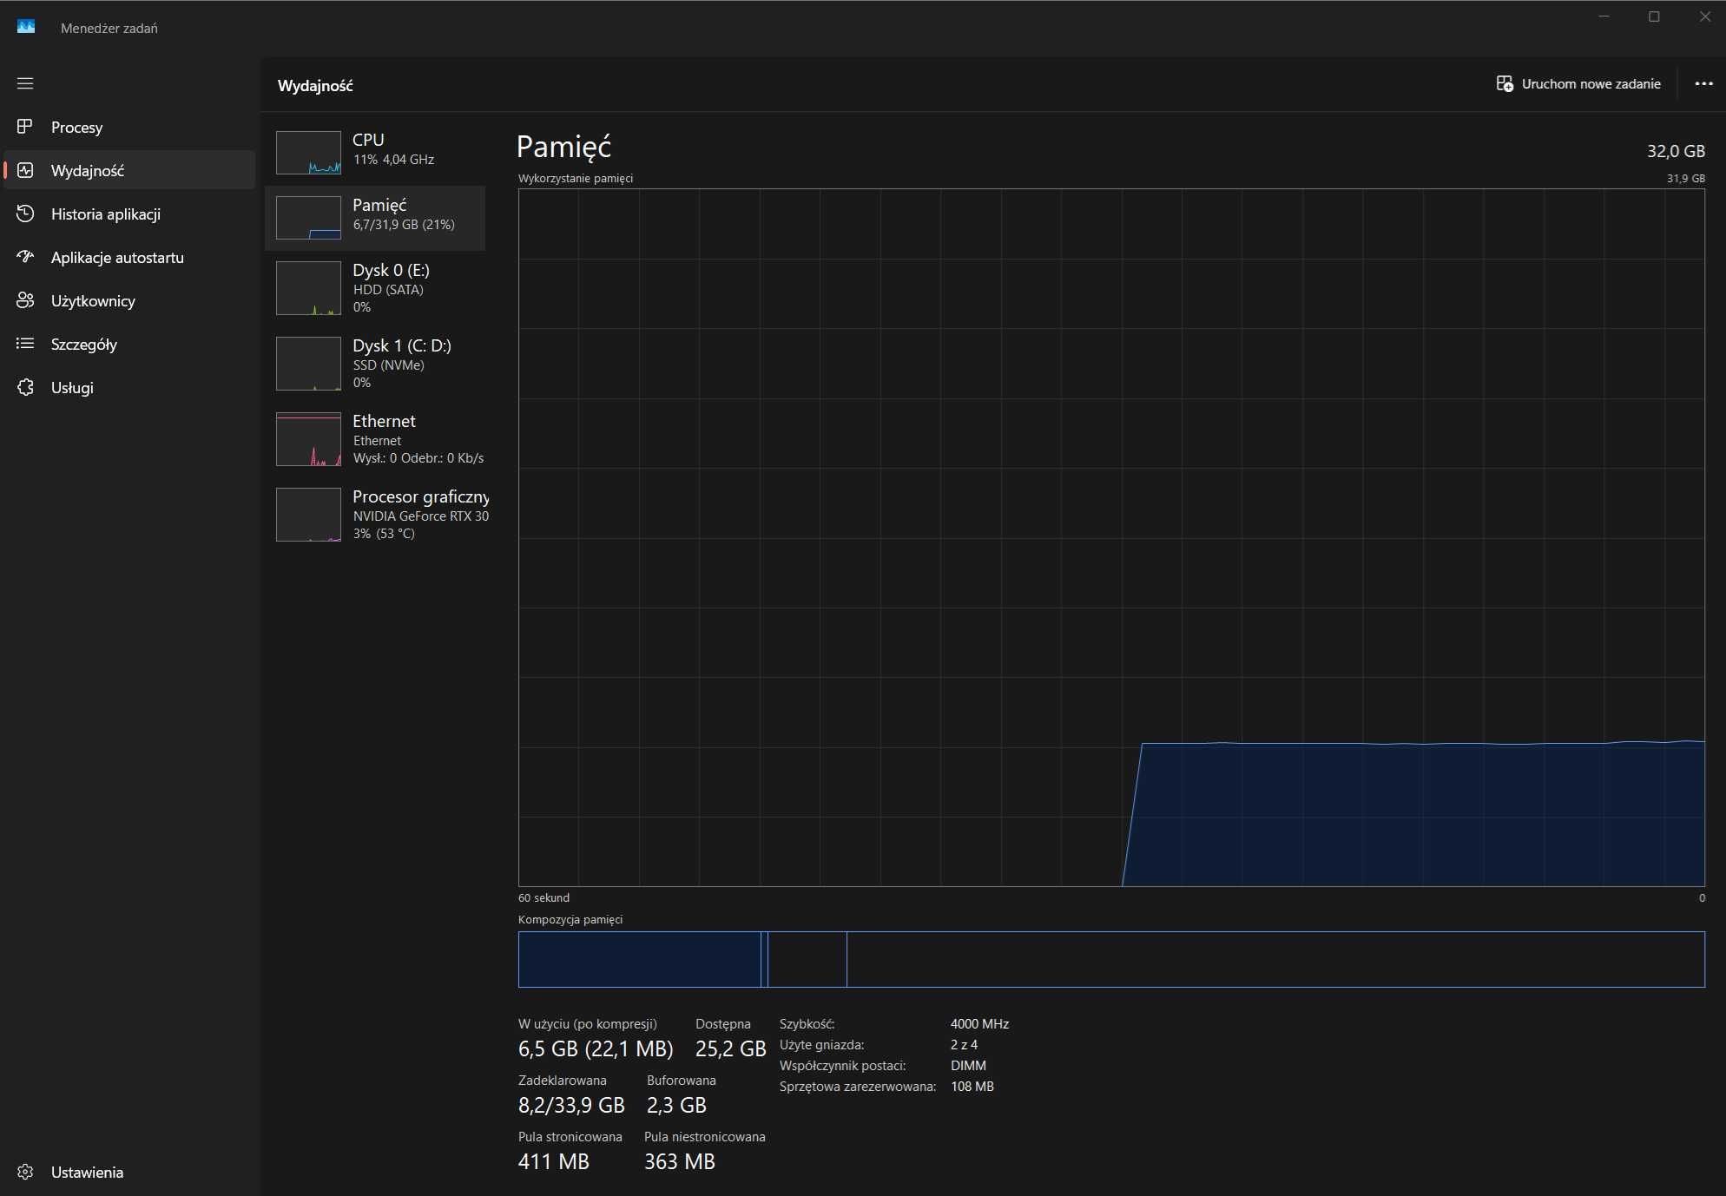This screenshot has height=1196, width=1726.
Task: Click the '411 MB' paged pool value
Action: [553, 1162]
